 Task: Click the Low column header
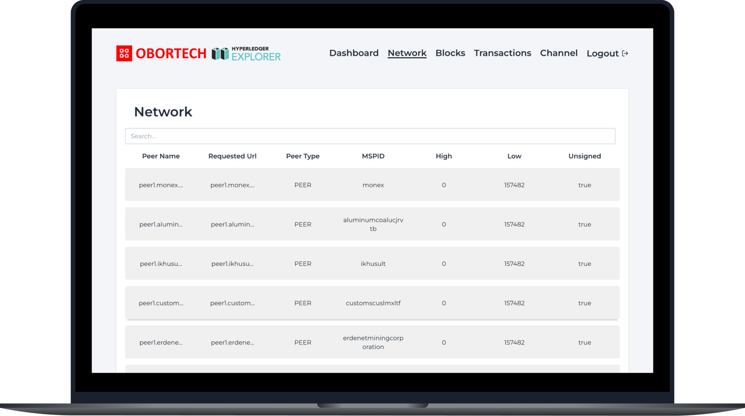point(514,156)
